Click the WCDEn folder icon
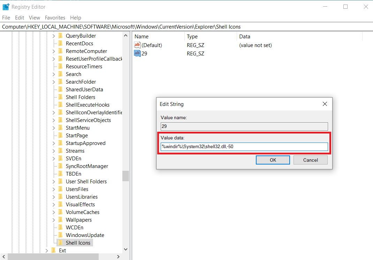This screenshot has width=373, height=260. (60, 227)
